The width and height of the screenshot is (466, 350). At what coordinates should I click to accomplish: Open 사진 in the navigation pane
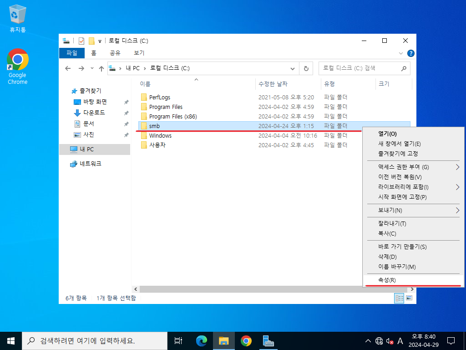89,135
